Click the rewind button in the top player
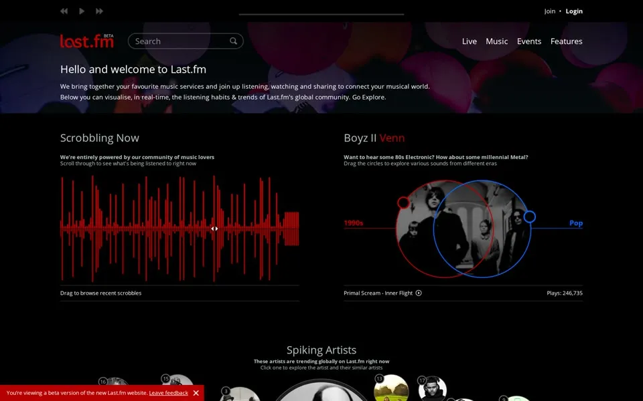 [x=64, y=11]
